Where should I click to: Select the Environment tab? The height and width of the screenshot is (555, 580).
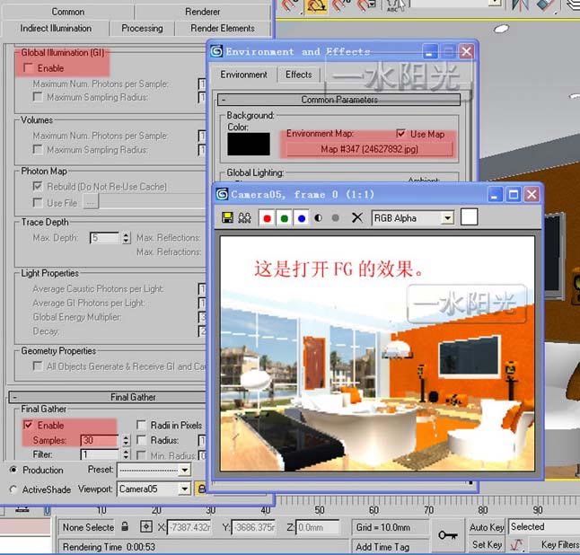(243, 75)
